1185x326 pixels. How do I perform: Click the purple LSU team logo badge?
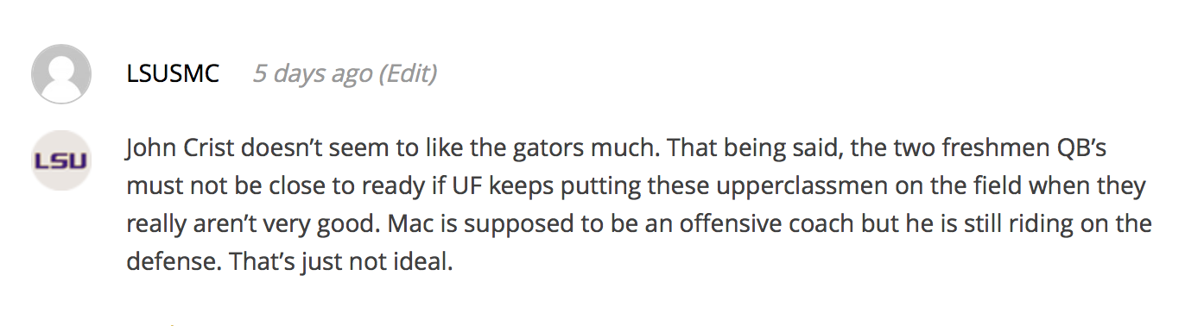click(x=61, y=160)
